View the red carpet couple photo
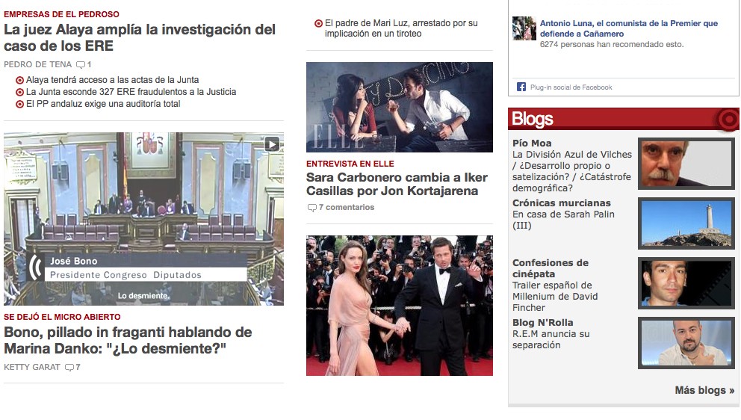Image resolution: width=741 pixels, height=420 pixels. tap(399, 305)
